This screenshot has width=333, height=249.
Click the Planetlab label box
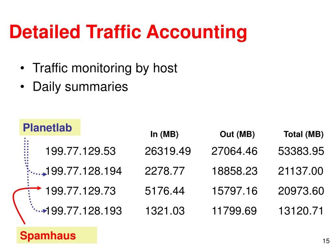tap(50, 127)
